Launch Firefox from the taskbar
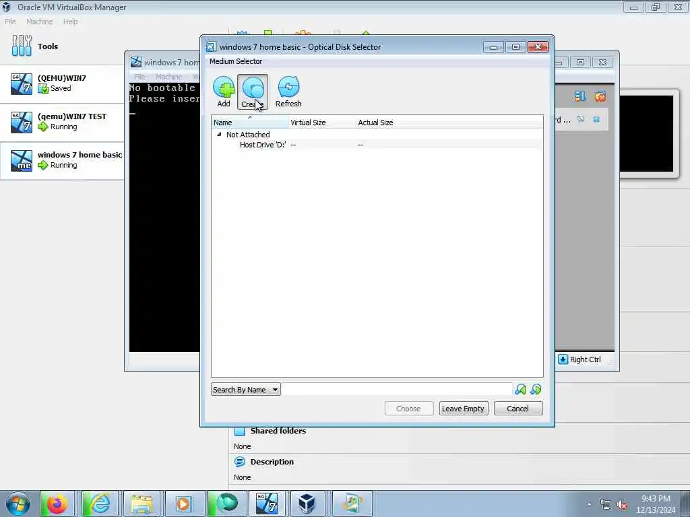The width and height of the screenshot is (690, 517). (x=57, y=504)
